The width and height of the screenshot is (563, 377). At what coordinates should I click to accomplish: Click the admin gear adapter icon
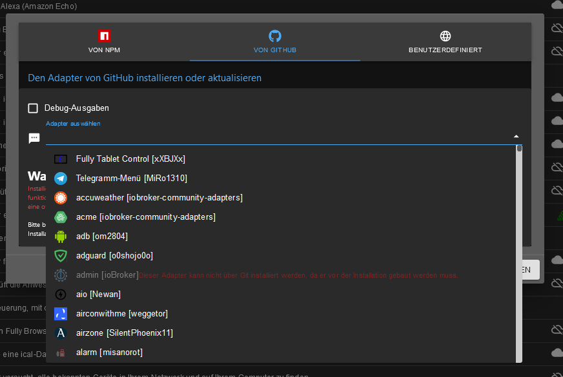pos(61,275)
